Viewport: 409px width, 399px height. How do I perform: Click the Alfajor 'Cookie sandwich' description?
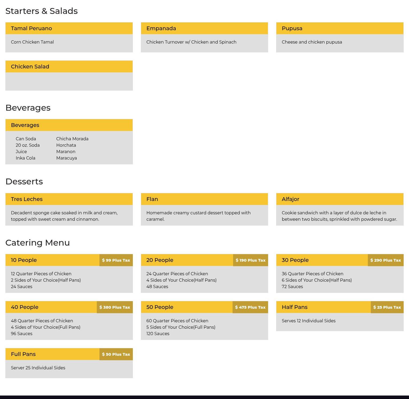pyautogui.click(x=339, y=216)
